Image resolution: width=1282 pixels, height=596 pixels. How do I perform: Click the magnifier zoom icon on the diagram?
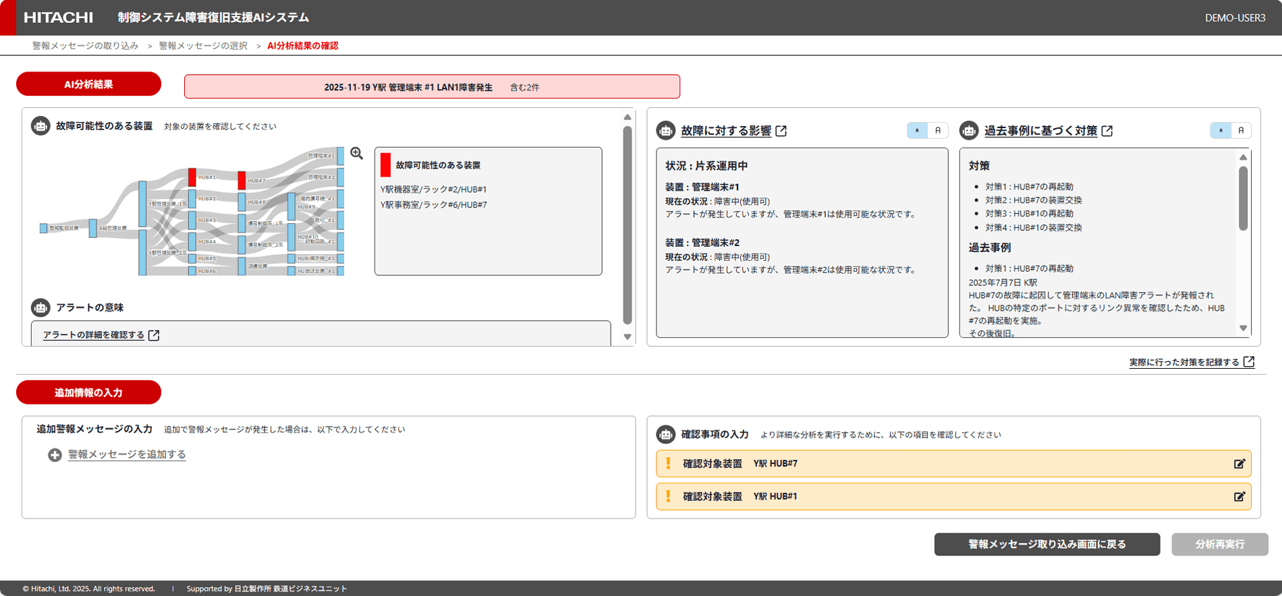356,154
